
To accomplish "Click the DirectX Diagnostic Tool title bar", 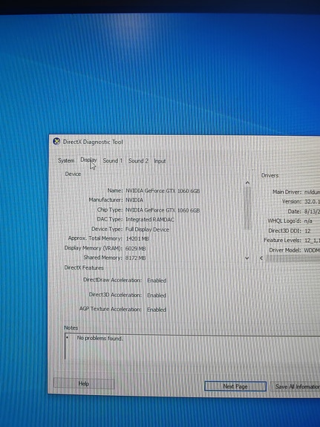I will click(x=184, y=142).
